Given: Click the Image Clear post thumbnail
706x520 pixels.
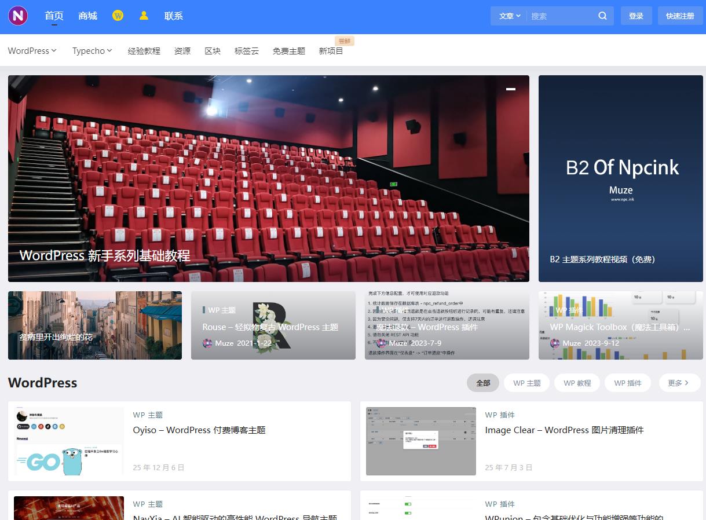Looking at the screenshot, I should (x=421, y=441).
